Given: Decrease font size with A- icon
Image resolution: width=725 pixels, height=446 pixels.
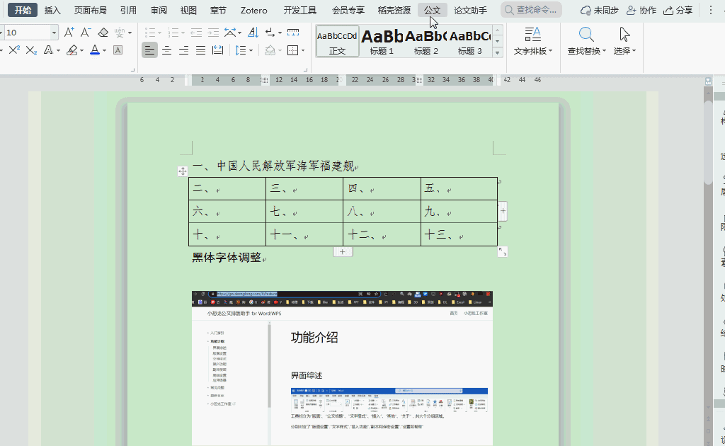Looking at the screenshot, I should coord(86,33).
